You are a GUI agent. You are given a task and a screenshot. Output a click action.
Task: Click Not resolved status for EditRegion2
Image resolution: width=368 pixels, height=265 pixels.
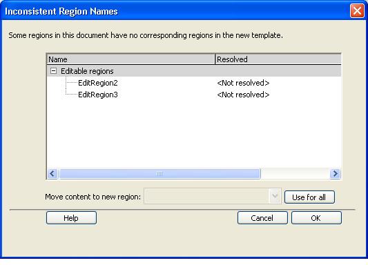coord(243,83)
